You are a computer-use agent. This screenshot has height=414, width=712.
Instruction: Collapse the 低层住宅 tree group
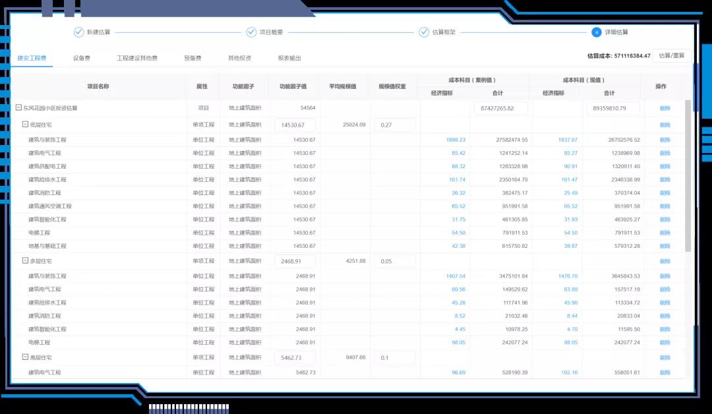(25, 125)
